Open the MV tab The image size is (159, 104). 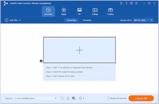(x=79, y=11)
